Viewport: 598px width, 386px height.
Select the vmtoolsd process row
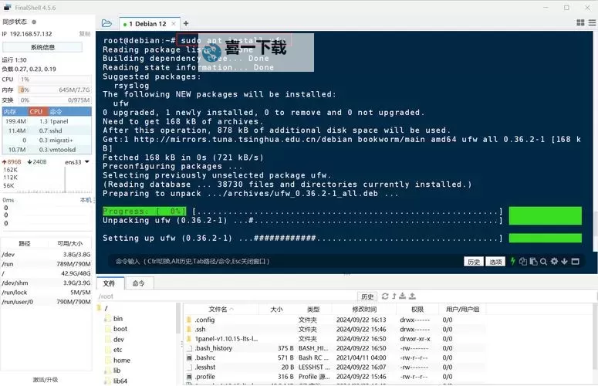coord(47,150)
